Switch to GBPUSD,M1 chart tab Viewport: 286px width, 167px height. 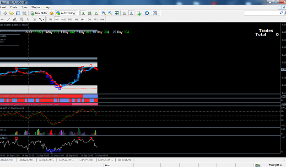124,160
